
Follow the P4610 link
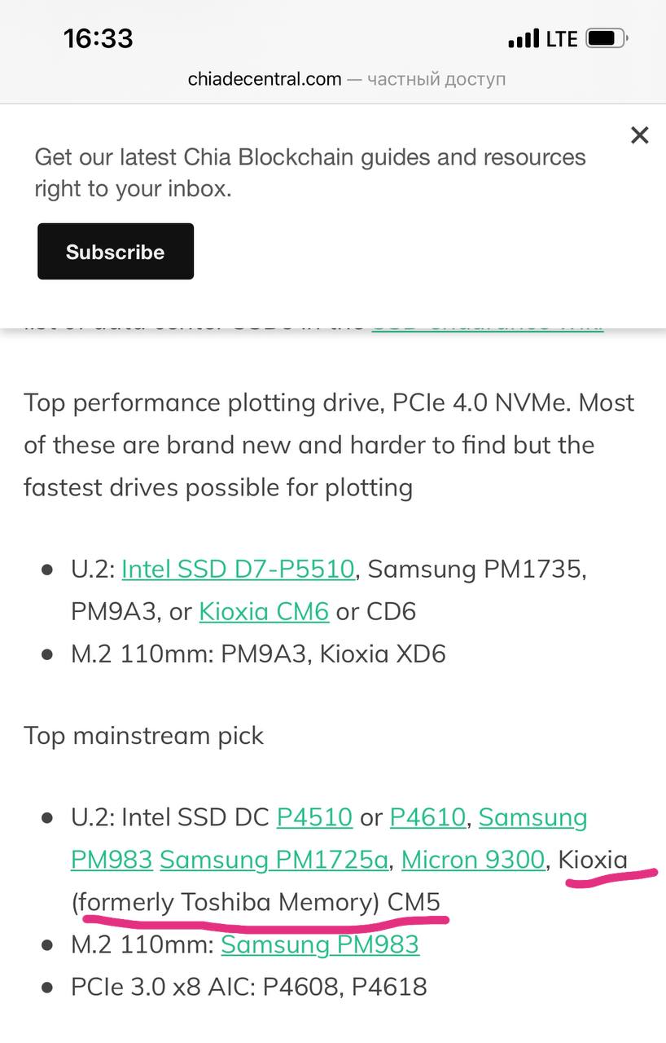427,816
